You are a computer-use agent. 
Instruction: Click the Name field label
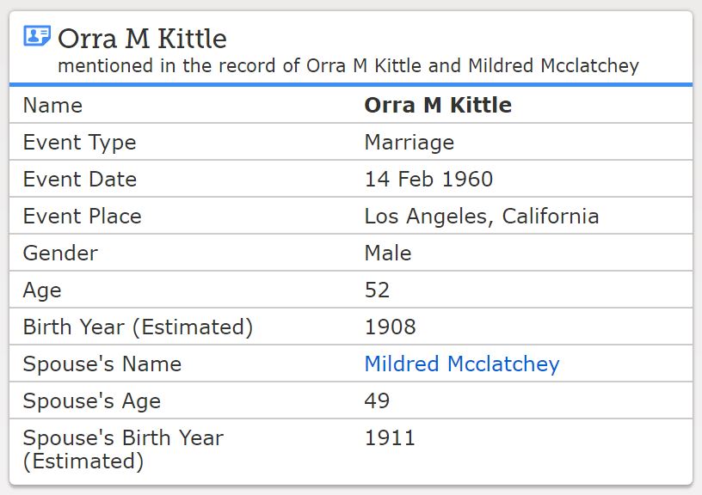click(x=52, y=105)
